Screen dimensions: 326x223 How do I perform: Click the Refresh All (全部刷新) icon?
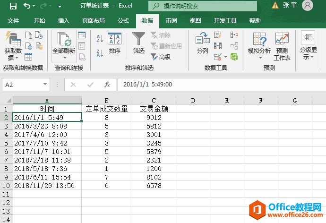point(64,41)
